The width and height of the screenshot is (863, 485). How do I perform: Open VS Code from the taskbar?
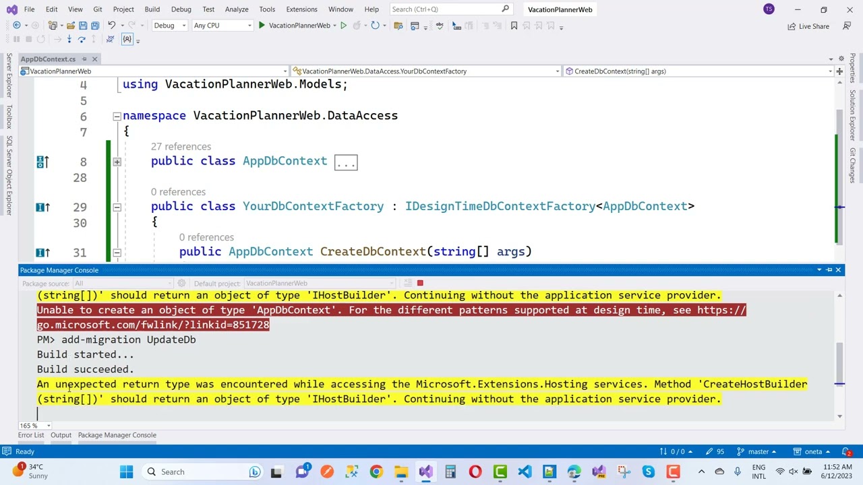point(525,472)
